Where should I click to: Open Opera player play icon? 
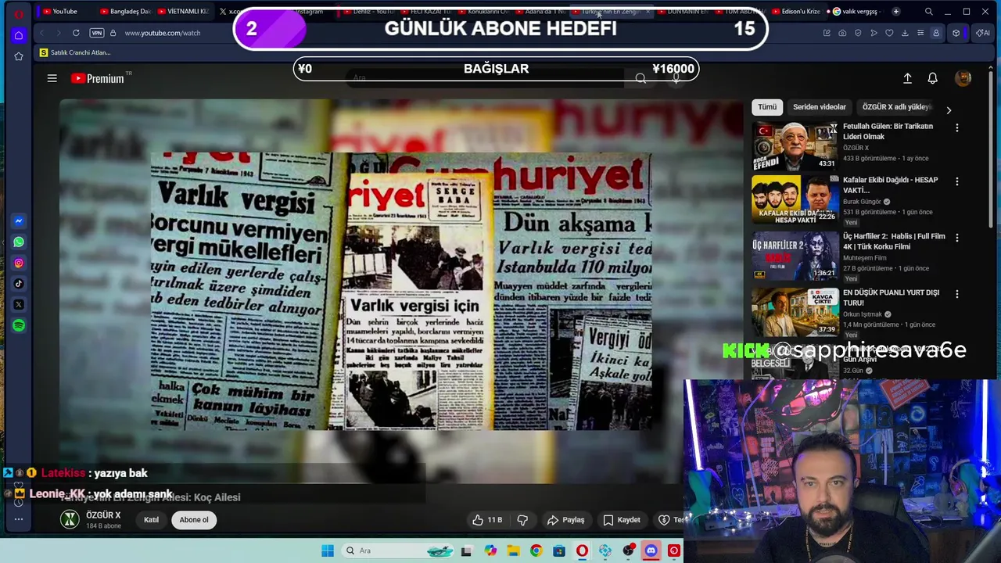tap(874, 33)
